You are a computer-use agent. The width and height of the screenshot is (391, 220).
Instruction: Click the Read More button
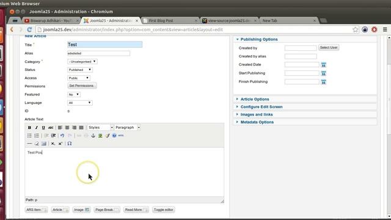pos(136,210)
